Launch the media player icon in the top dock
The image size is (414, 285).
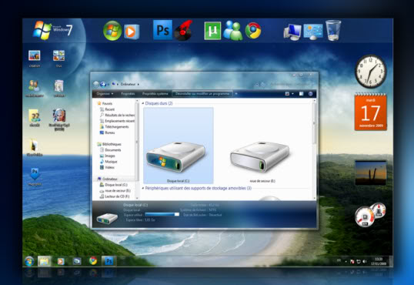[132, 32]
